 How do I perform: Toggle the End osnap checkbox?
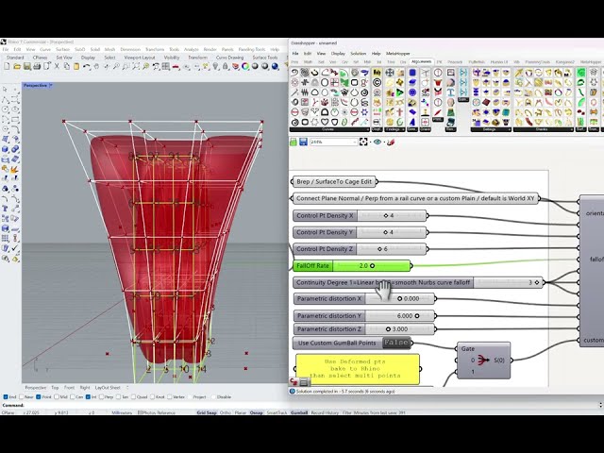6,396
